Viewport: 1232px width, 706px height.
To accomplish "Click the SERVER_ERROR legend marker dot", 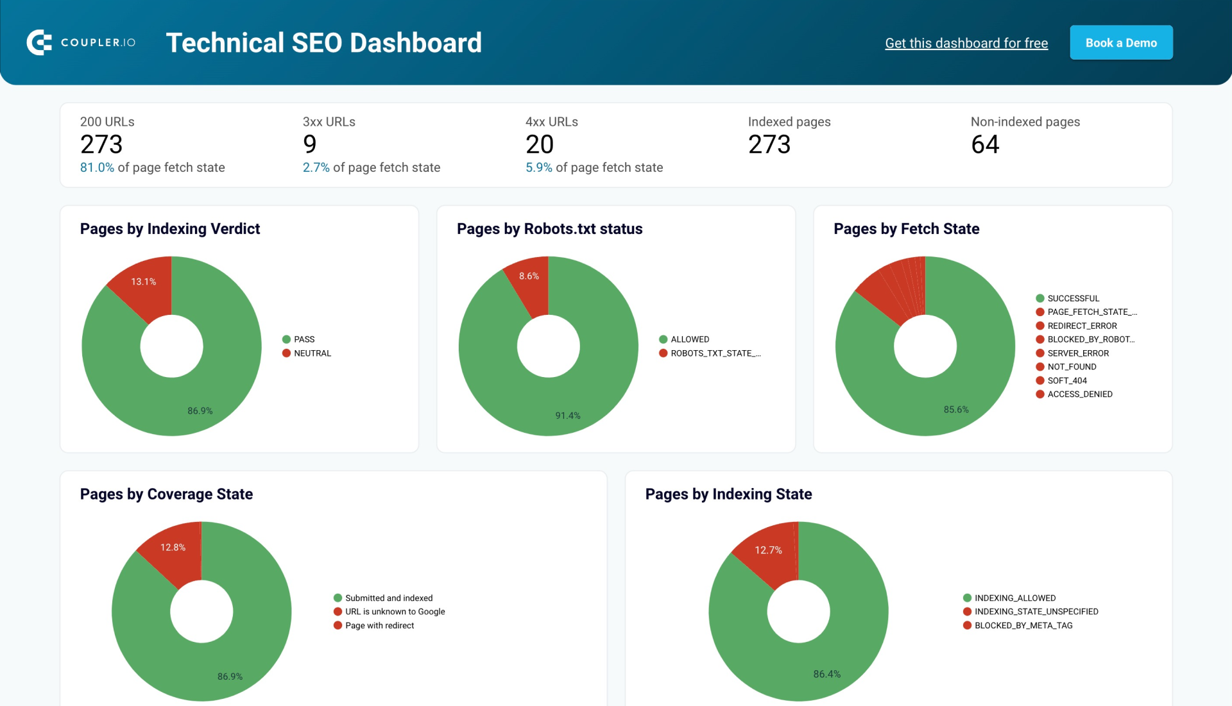I will pos(1040,353).
